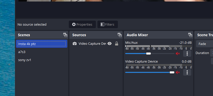The image size is (213, 96).
Task: Open source Filters
Action: [x=108, y=24]
